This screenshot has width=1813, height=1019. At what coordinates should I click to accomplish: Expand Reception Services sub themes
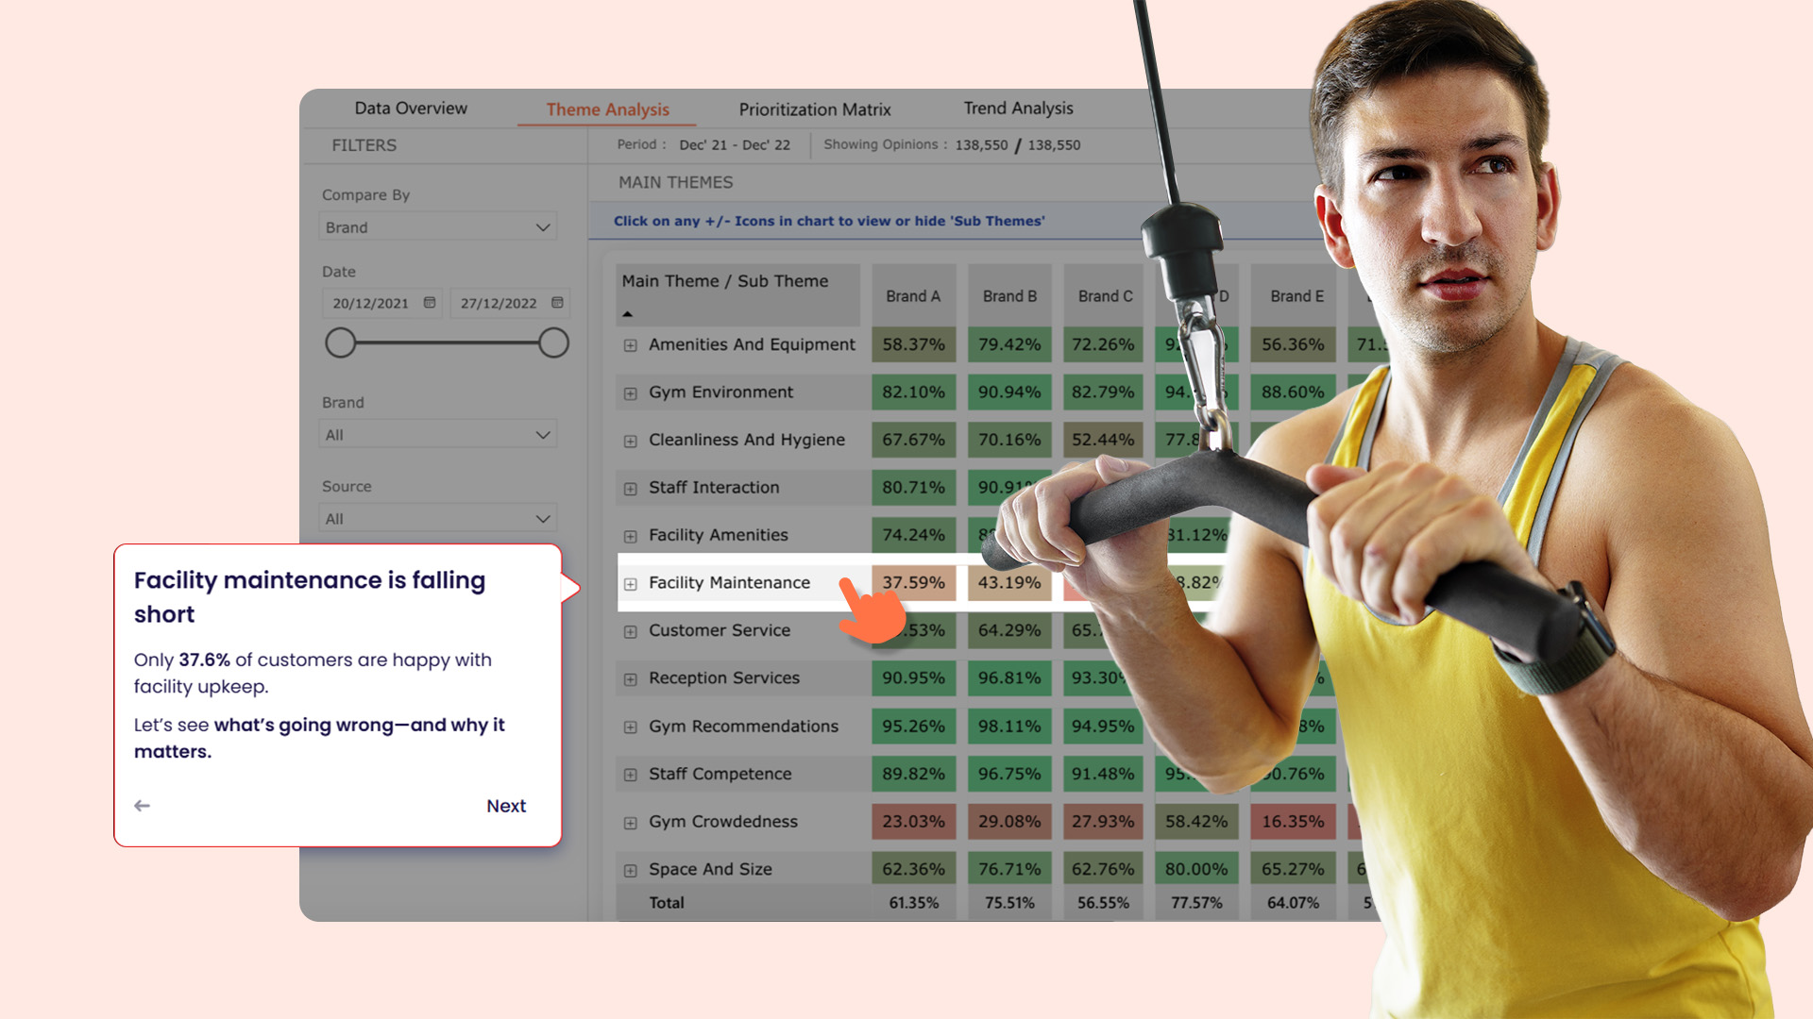[x=630, y=679]
